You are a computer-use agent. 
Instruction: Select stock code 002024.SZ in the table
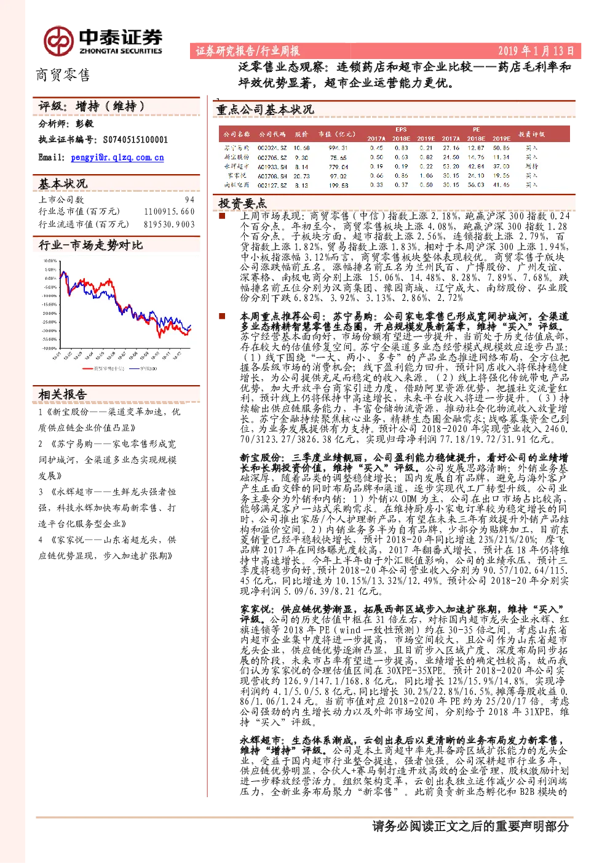coord(272,148)
